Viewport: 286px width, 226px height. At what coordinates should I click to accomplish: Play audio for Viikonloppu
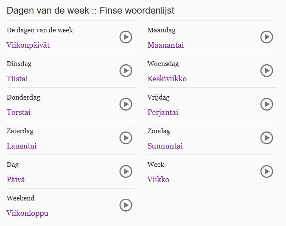click(126, 205)
